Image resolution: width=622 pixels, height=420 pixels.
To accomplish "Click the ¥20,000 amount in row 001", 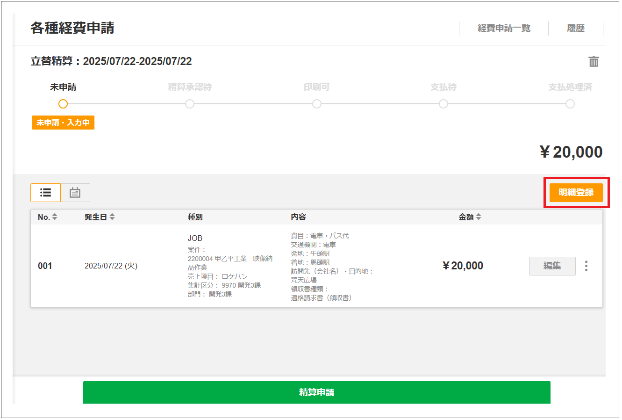I will click(x=463, y=266).
